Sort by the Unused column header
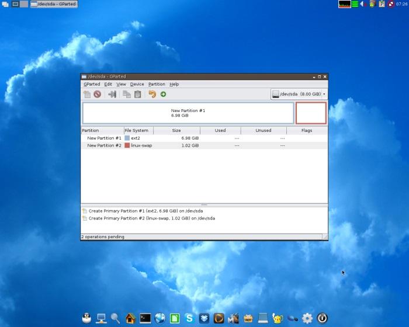The width and height of the screenshot is (409, 327). (x=264, y=130)
